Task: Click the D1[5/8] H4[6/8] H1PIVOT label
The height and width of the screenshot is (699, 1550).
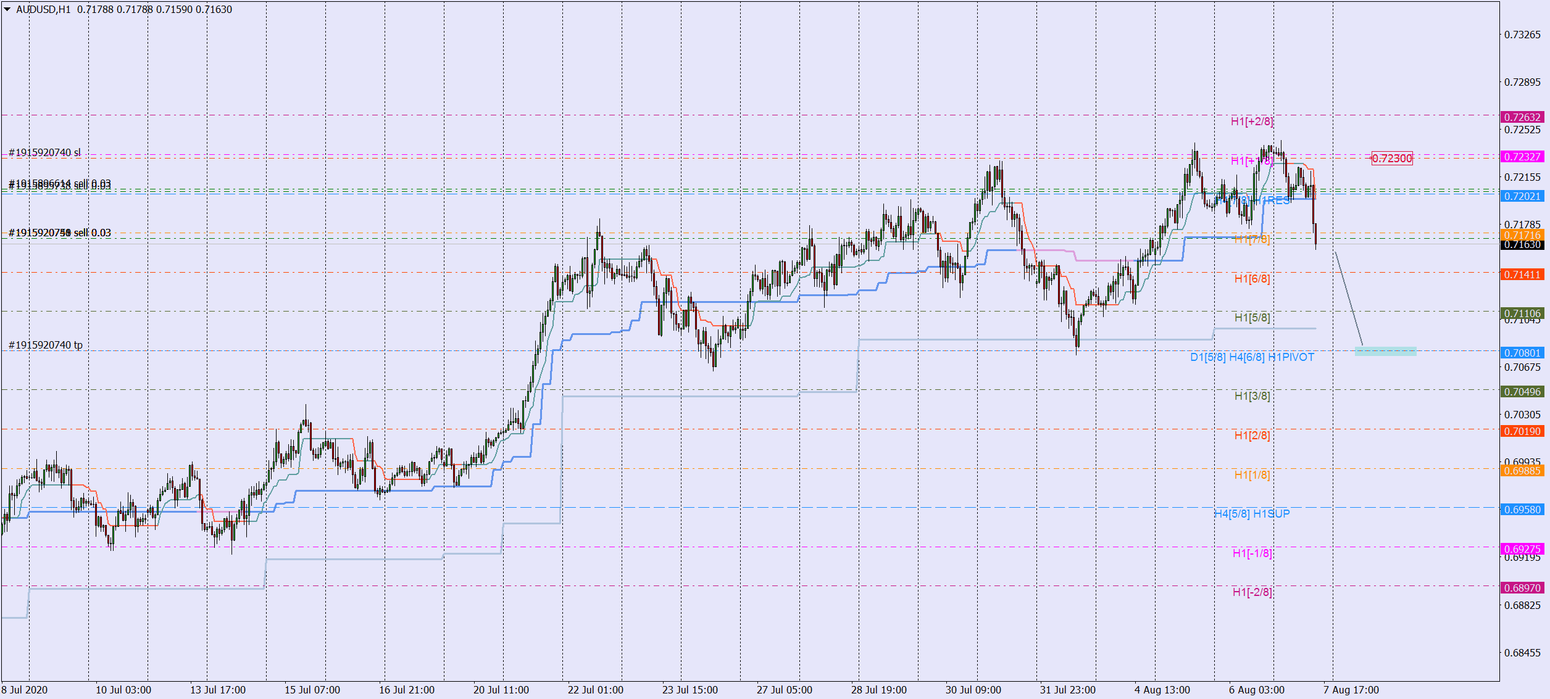Action: pyautogui.click(x=1252, y=357)
